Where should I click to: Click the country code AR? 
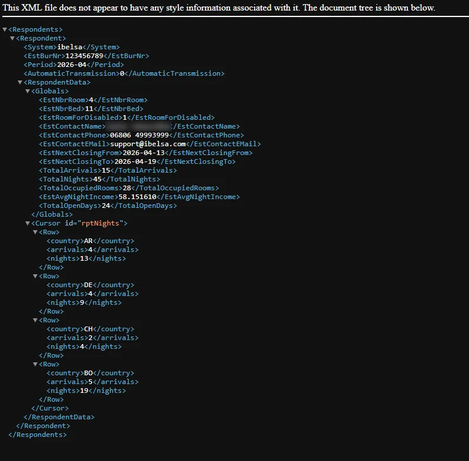[x=88, y=241]
